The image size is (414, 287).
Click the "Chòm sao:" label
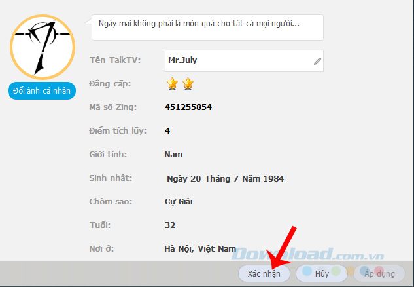click(x=111, y=202)
